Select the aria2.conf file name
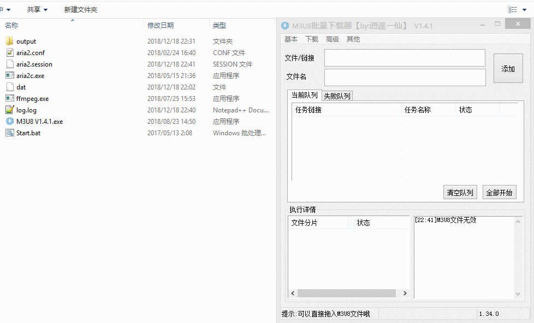This screenshot has height=323, width=534. pyautogui.click(x=31, y=53)
